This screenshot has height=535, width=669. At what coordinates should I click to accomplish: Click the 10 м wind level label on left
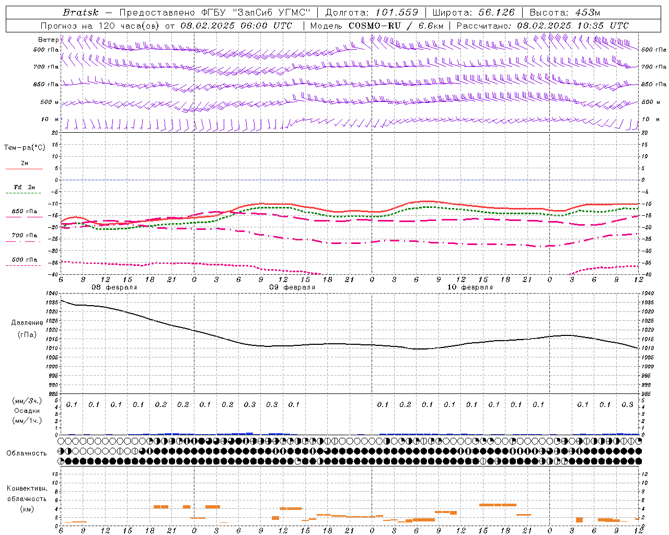click(x=50, y=120)
